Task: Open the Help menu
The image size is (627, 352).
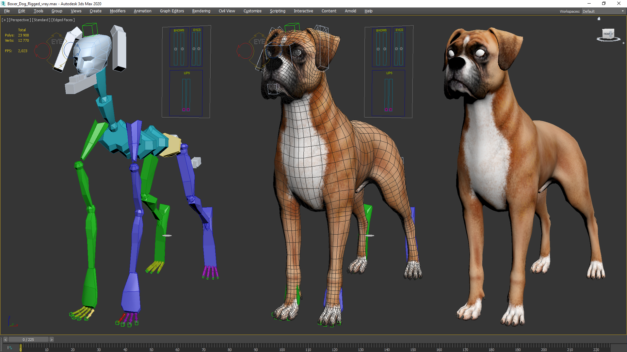Action: click(368, 11)
